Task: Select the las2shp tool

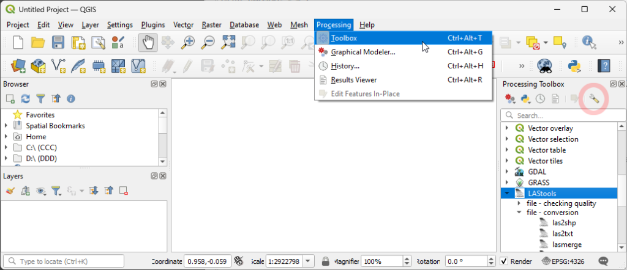Action: point(564,223)
